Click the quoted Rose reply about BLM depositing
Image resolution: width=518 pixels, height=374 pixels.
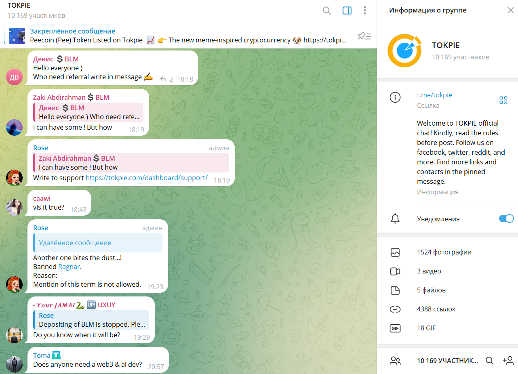click(x=91, y=320)
